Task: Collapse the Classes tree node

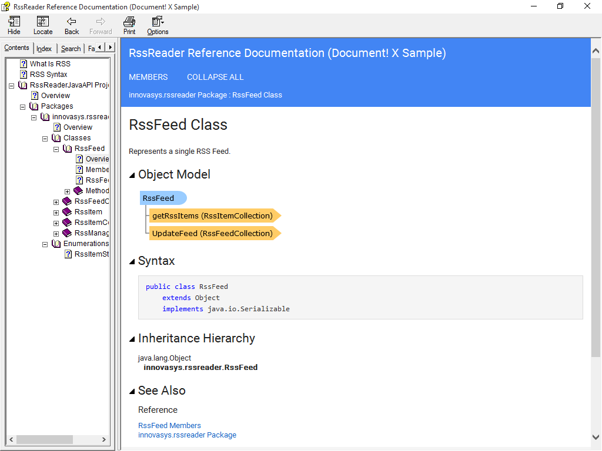Action: pyautogui.click(x=45, y=139)
